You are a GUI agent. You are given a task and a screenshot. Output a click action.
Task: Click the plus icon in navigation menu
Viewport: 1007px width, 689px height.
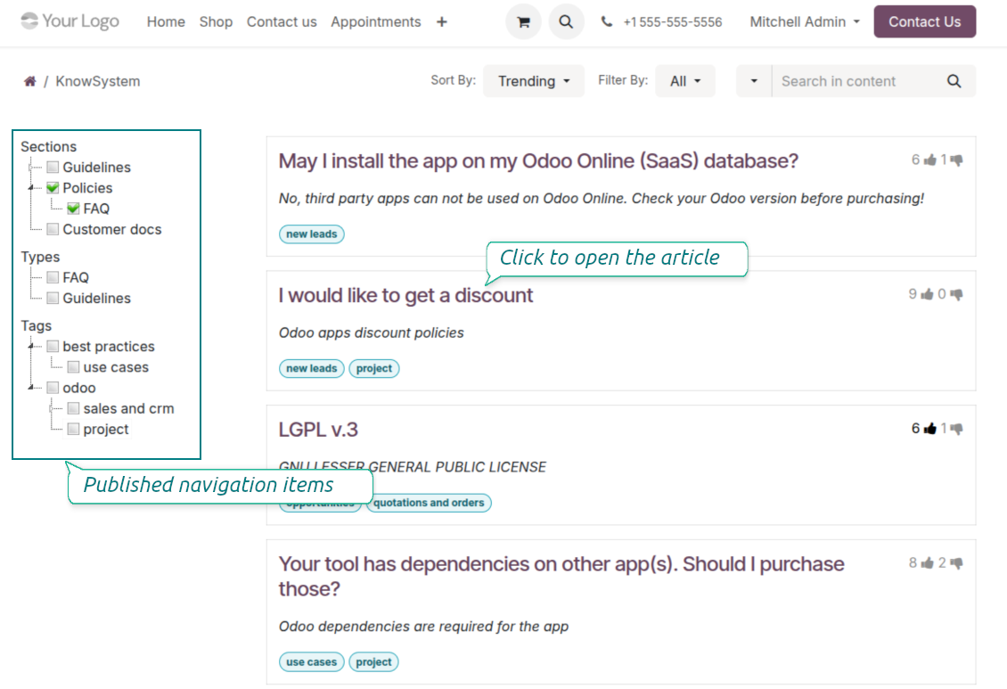(x=442, y=21)
